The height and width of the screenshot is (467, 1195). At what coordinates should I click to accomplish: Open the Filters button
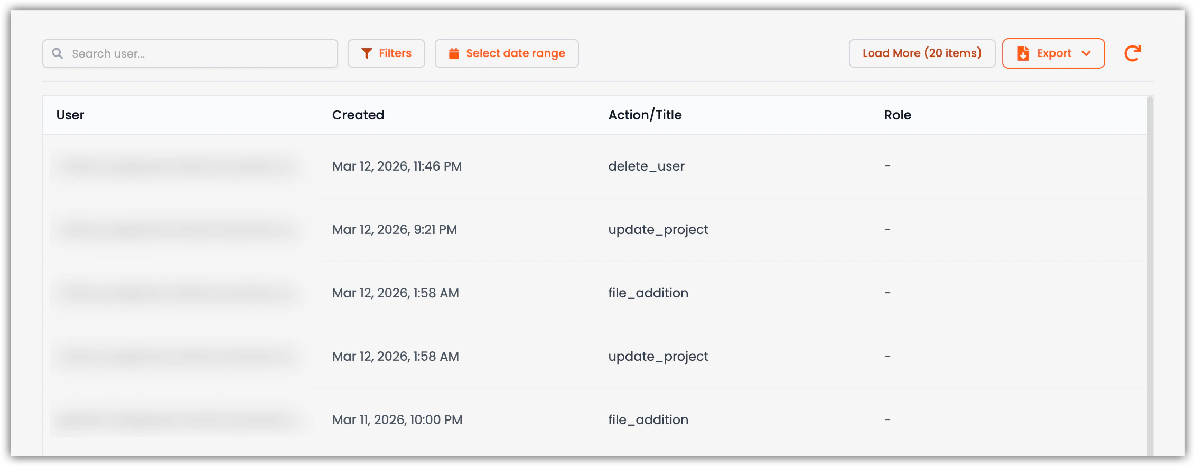386,53
